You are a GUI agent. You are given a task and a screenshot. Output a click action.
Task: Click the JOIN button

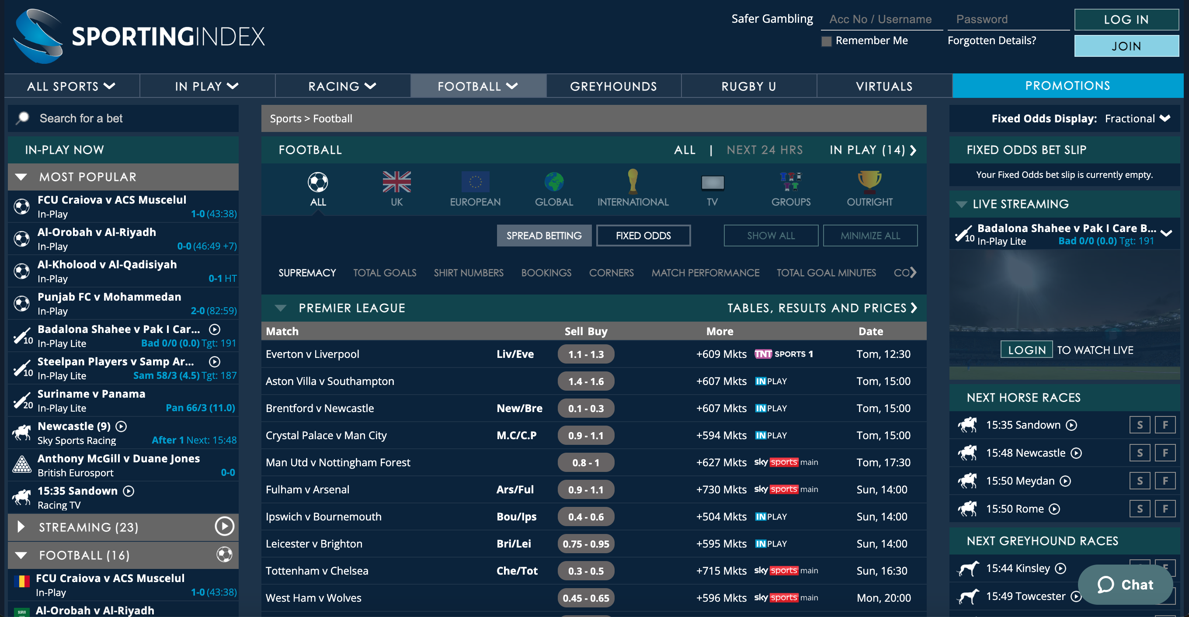click(x=1126, y=46)
